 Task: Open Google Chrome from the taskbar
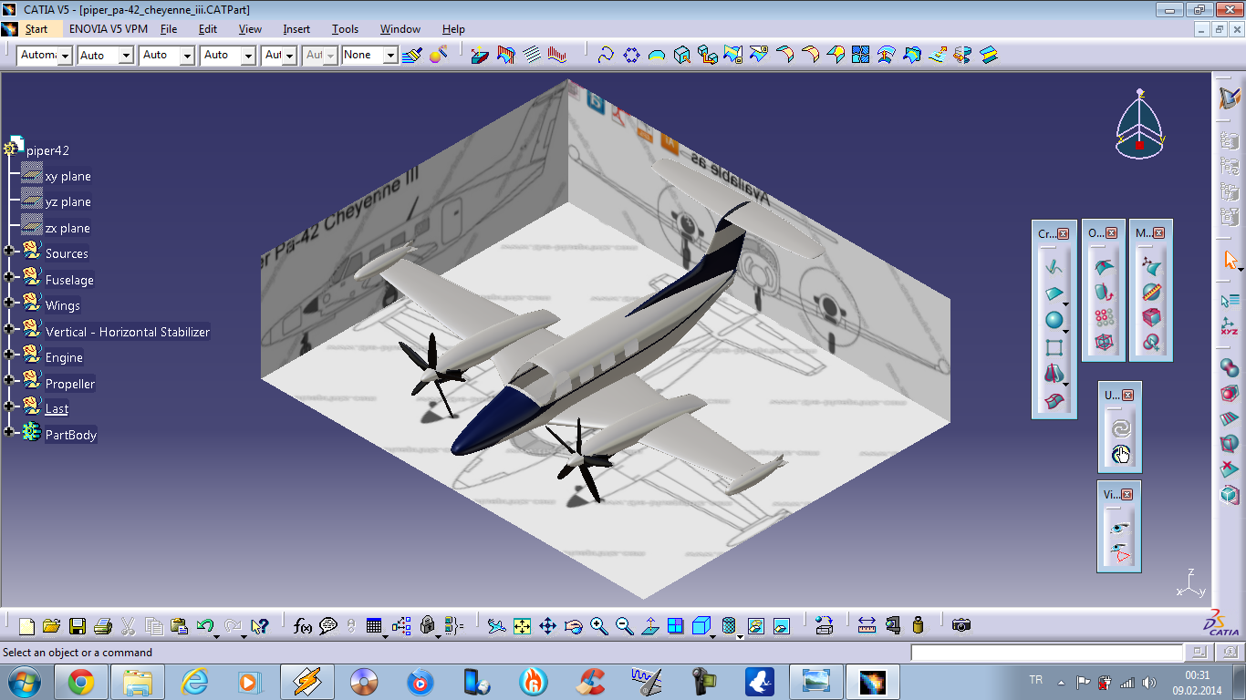tap(80, 681)
